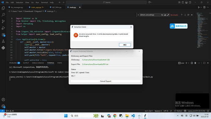
Task: Click the command center Search box
Action: click(106, 2)
